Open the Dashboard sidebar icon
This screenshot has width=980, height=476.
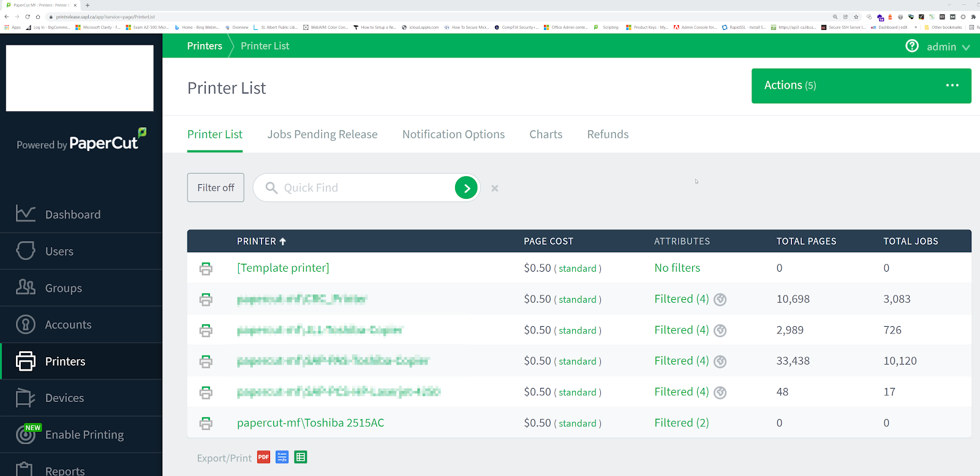click(25, 214)
